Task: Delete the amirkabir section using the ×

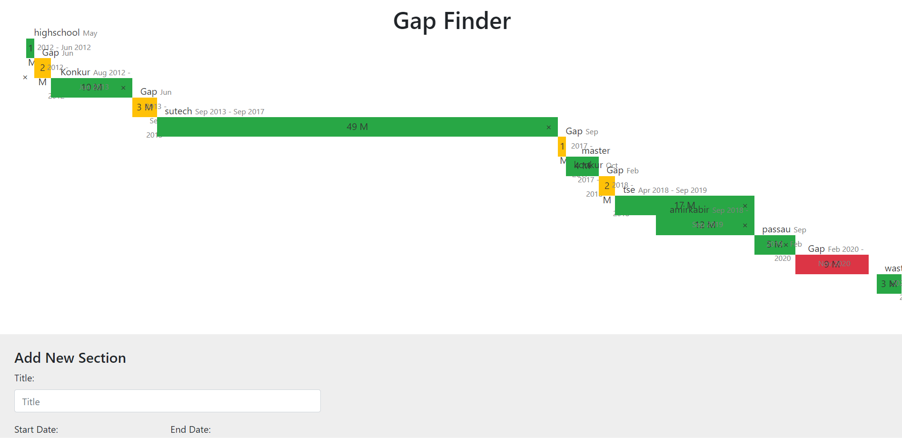Action: (x=745, y=225)
